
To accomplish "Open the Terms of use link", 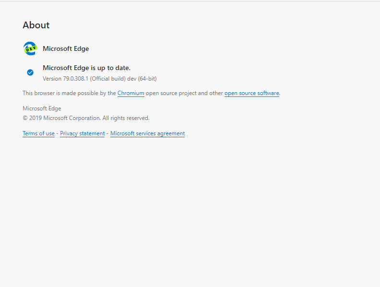I will coord(38,133).
